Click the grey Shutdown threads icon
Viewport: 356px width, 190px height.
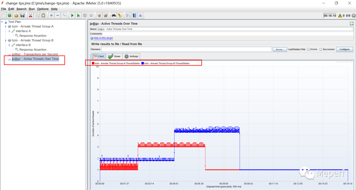tap(91, 15)
